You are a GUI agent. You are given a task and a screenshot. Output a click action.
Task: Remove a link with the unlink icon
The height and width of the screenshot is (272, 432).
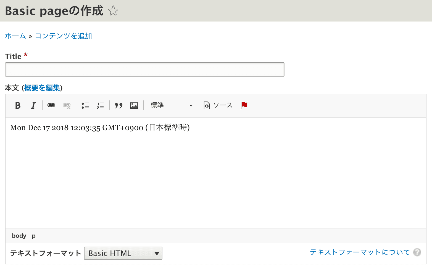tap(67, 105)
